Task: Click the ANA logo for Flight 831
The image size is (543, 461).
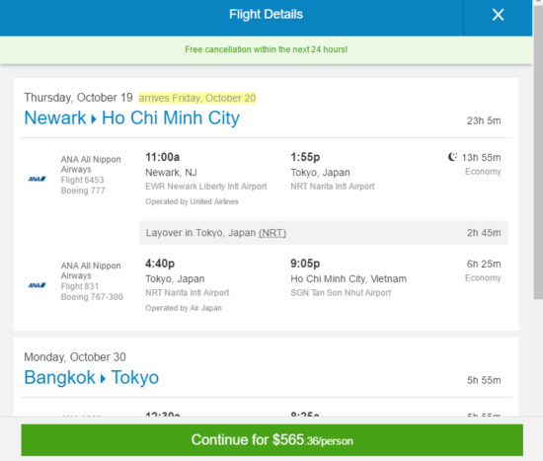Action: pos(38,285)
